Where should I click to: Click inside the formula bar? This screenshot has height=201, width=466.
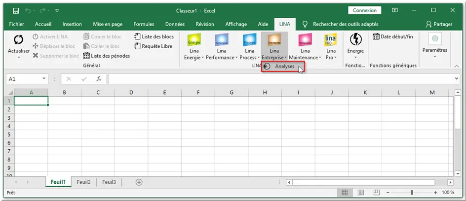[x=281, y=79]
